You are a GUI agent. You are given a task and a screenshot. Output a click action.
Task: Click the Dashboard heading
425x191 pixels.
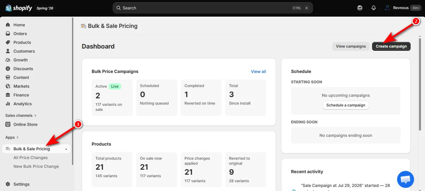click(98, 46)
